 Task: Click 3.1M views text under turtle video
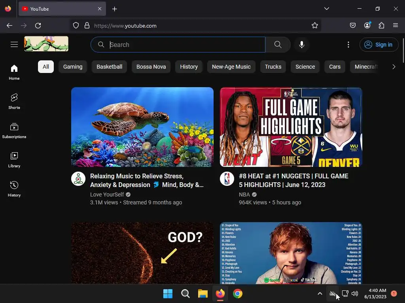click(x=104, y=202)
